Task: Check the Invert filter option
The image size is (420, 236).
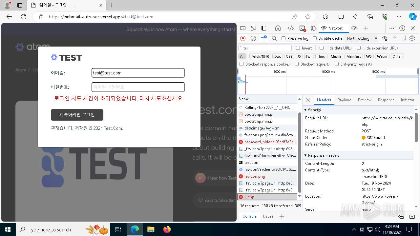Action: click(298, 48)
